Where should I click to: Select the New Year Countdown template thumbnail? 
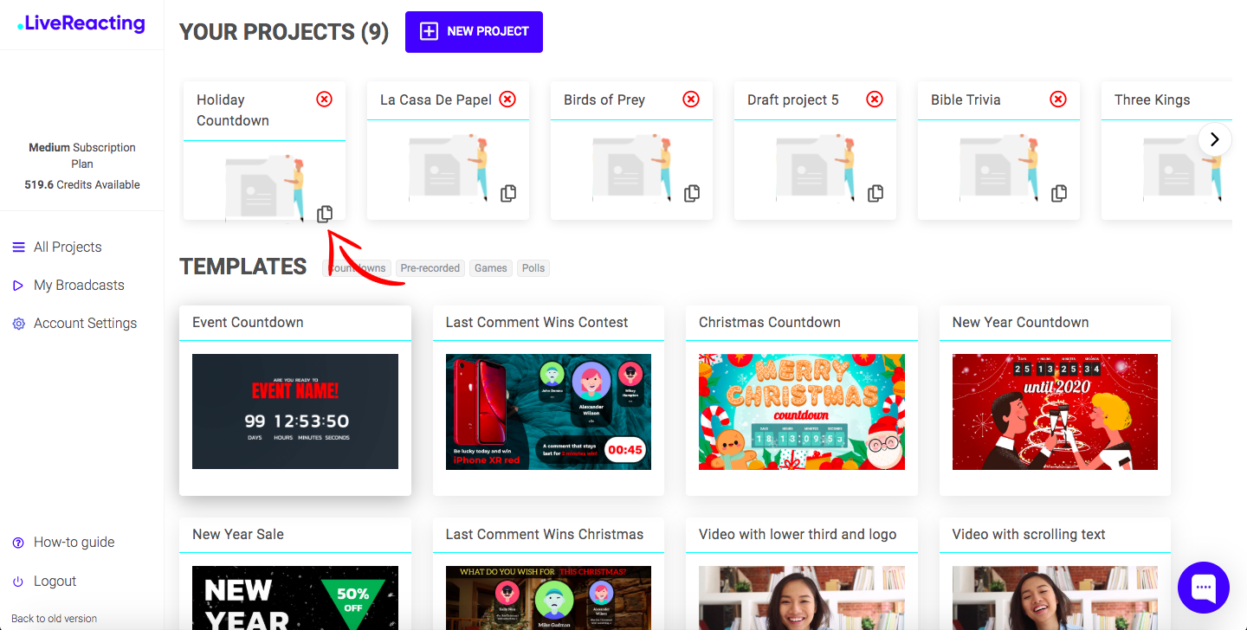pos(1055,412)
